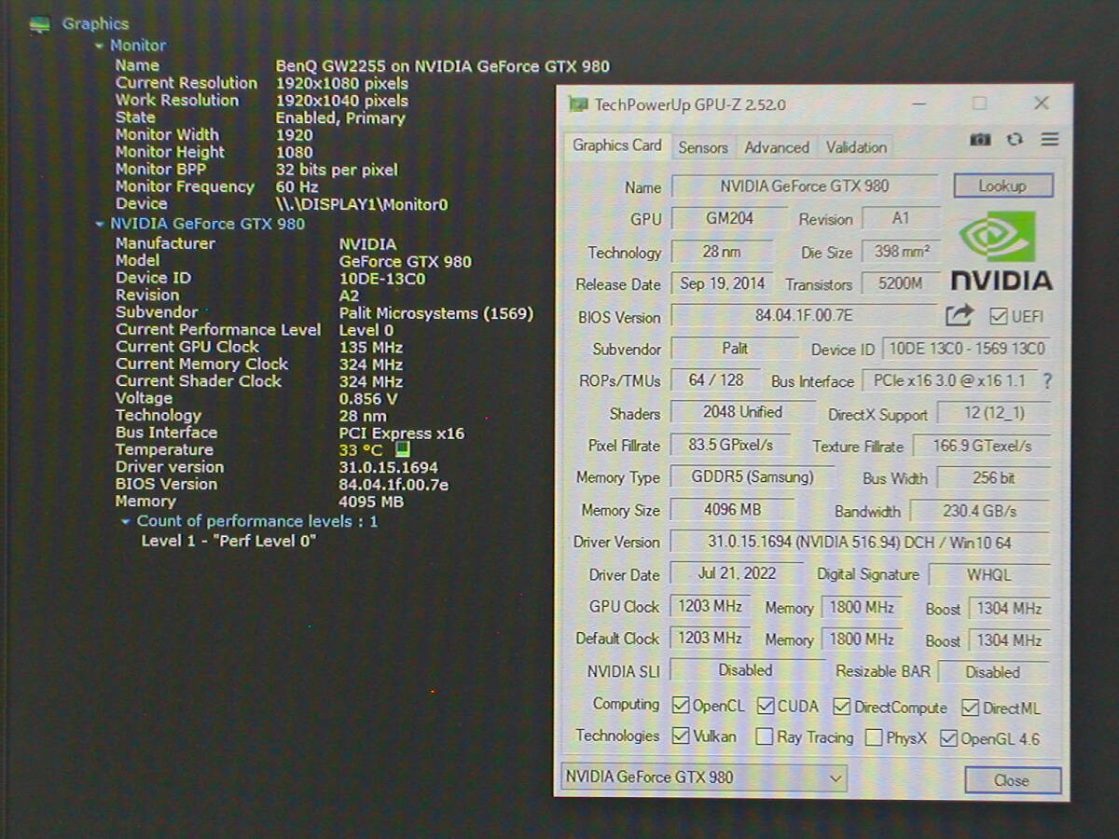Click the NVIDIA logo in GPU-Z

(1001, 251)
